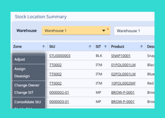Viewport: 165px width, 118px height.
Task: Open BROW-P-0001 link in 0000003-01 row
Action: tap(123, 102)
